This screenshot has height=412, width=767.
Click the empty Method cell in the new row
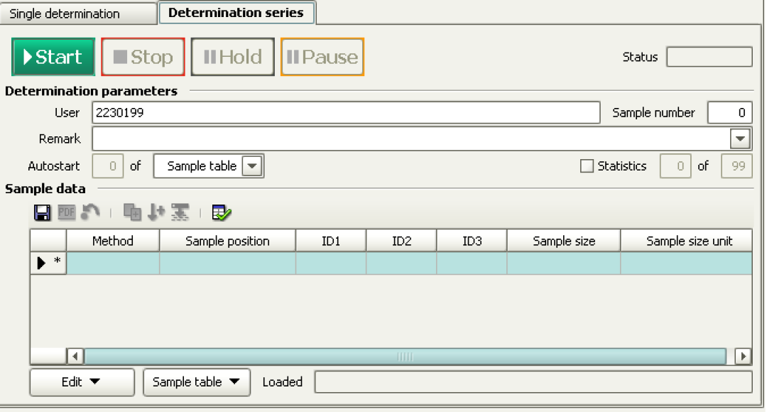[113, 264]
